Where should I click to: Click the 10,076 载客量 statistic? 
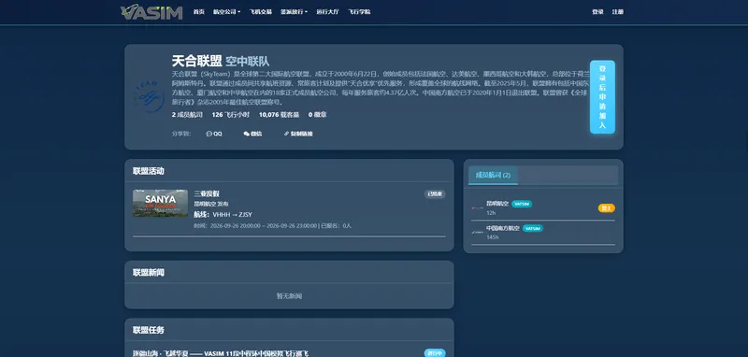click(279, 115)
